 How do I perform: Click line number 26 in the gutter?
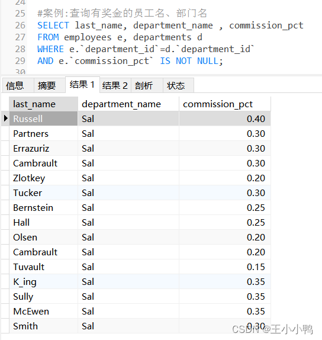(20, 25)
